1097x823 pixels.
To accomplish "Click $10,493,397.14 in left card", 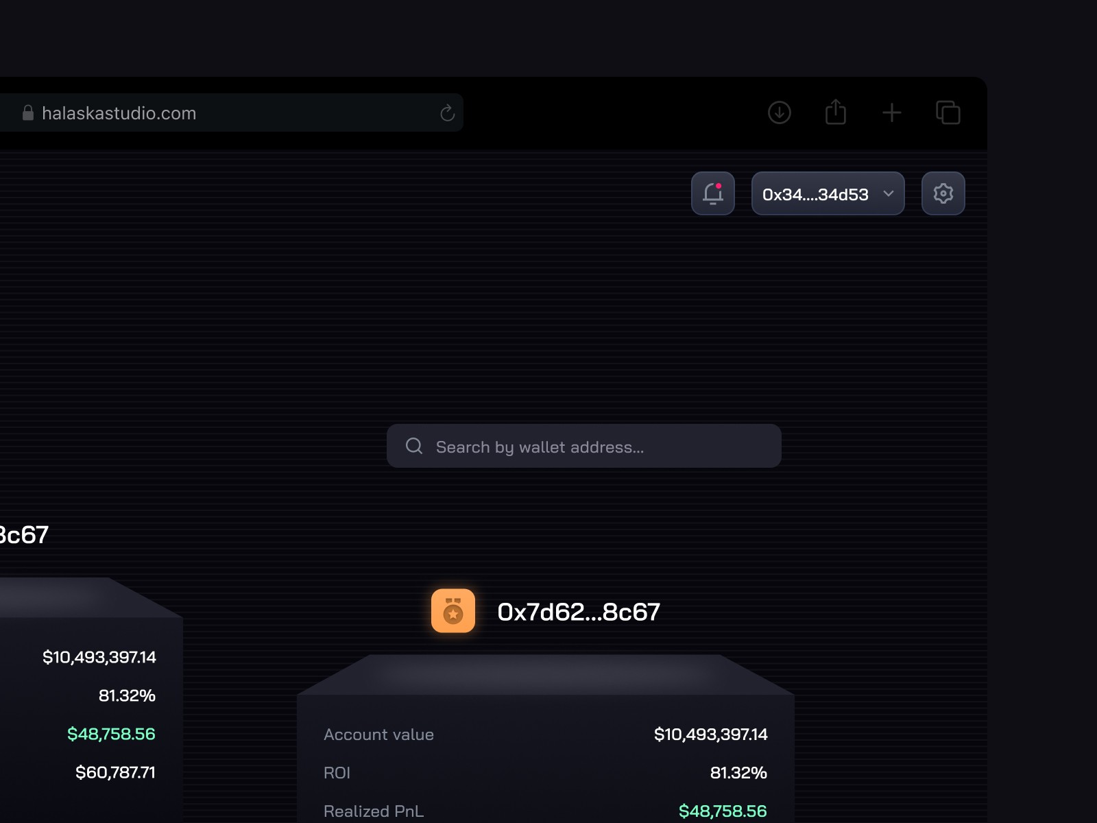I will (99, 657).
